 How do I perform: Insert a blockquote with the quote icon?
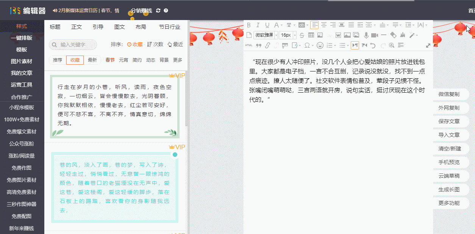[259, 45]
